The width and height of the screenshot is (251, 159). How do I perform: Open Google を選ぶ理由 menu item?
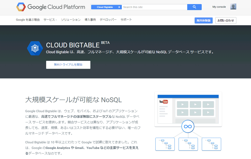point(28,20)
